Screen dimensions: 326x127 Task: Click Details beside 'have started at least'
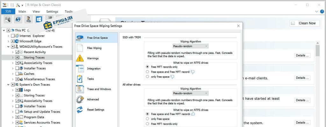point(302,100)
